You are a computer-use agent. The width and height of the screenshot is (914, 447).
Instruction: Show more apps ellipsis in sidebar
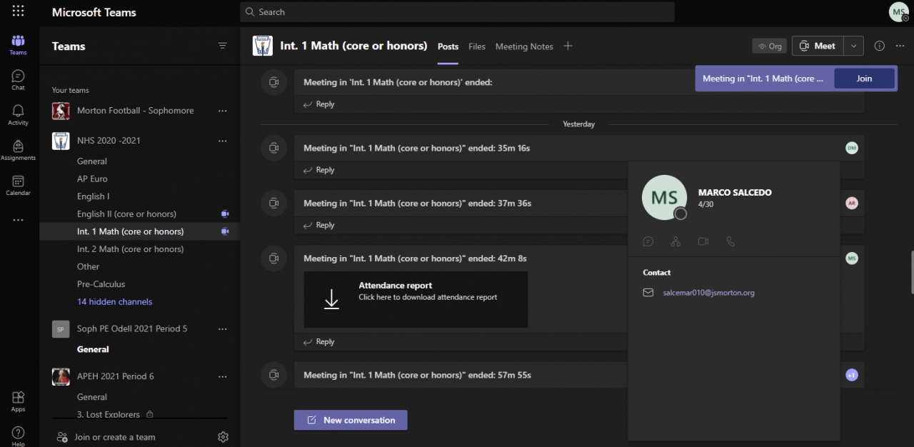[x=18, y=220]
